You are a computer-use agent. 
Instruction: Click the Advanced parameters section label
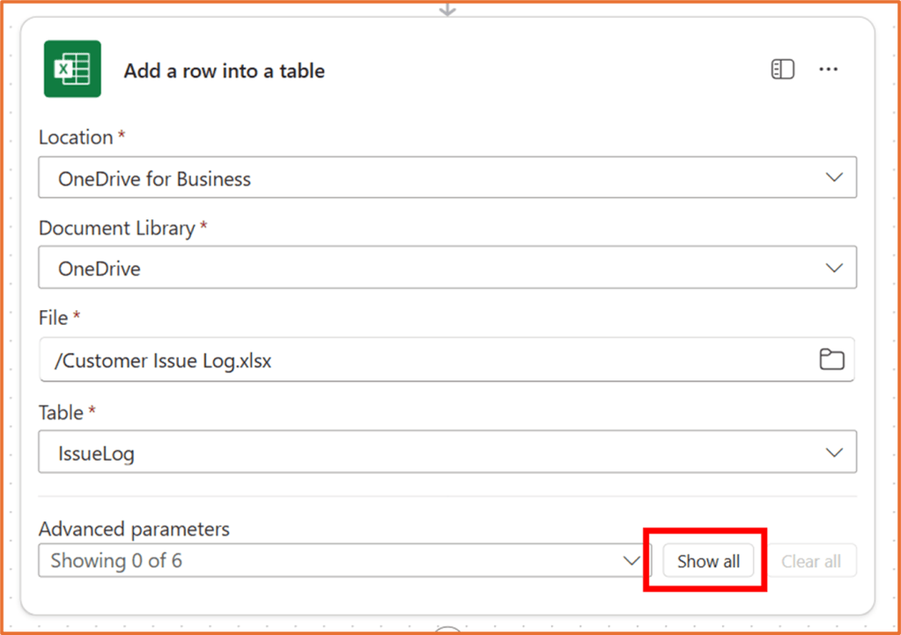pyautogui.click(x=133, y=528)
